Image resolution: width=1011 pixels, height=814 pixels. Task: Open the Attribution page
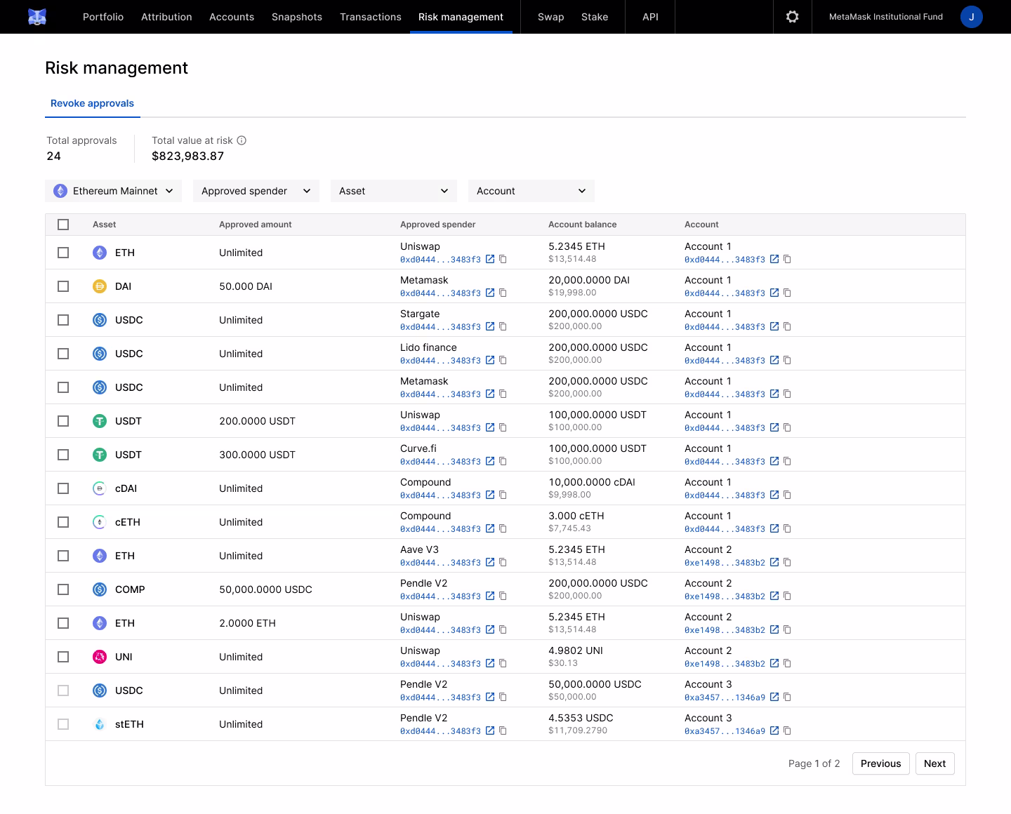coord(166,17)
